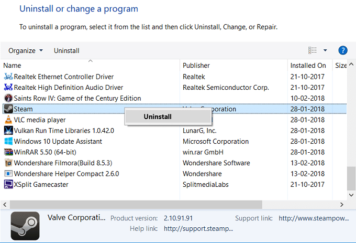Sort by Installed On column header

[x=309, y=66]
